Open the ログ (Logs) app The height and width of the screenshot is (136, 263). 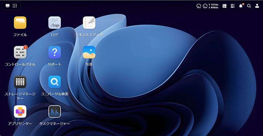54,23
